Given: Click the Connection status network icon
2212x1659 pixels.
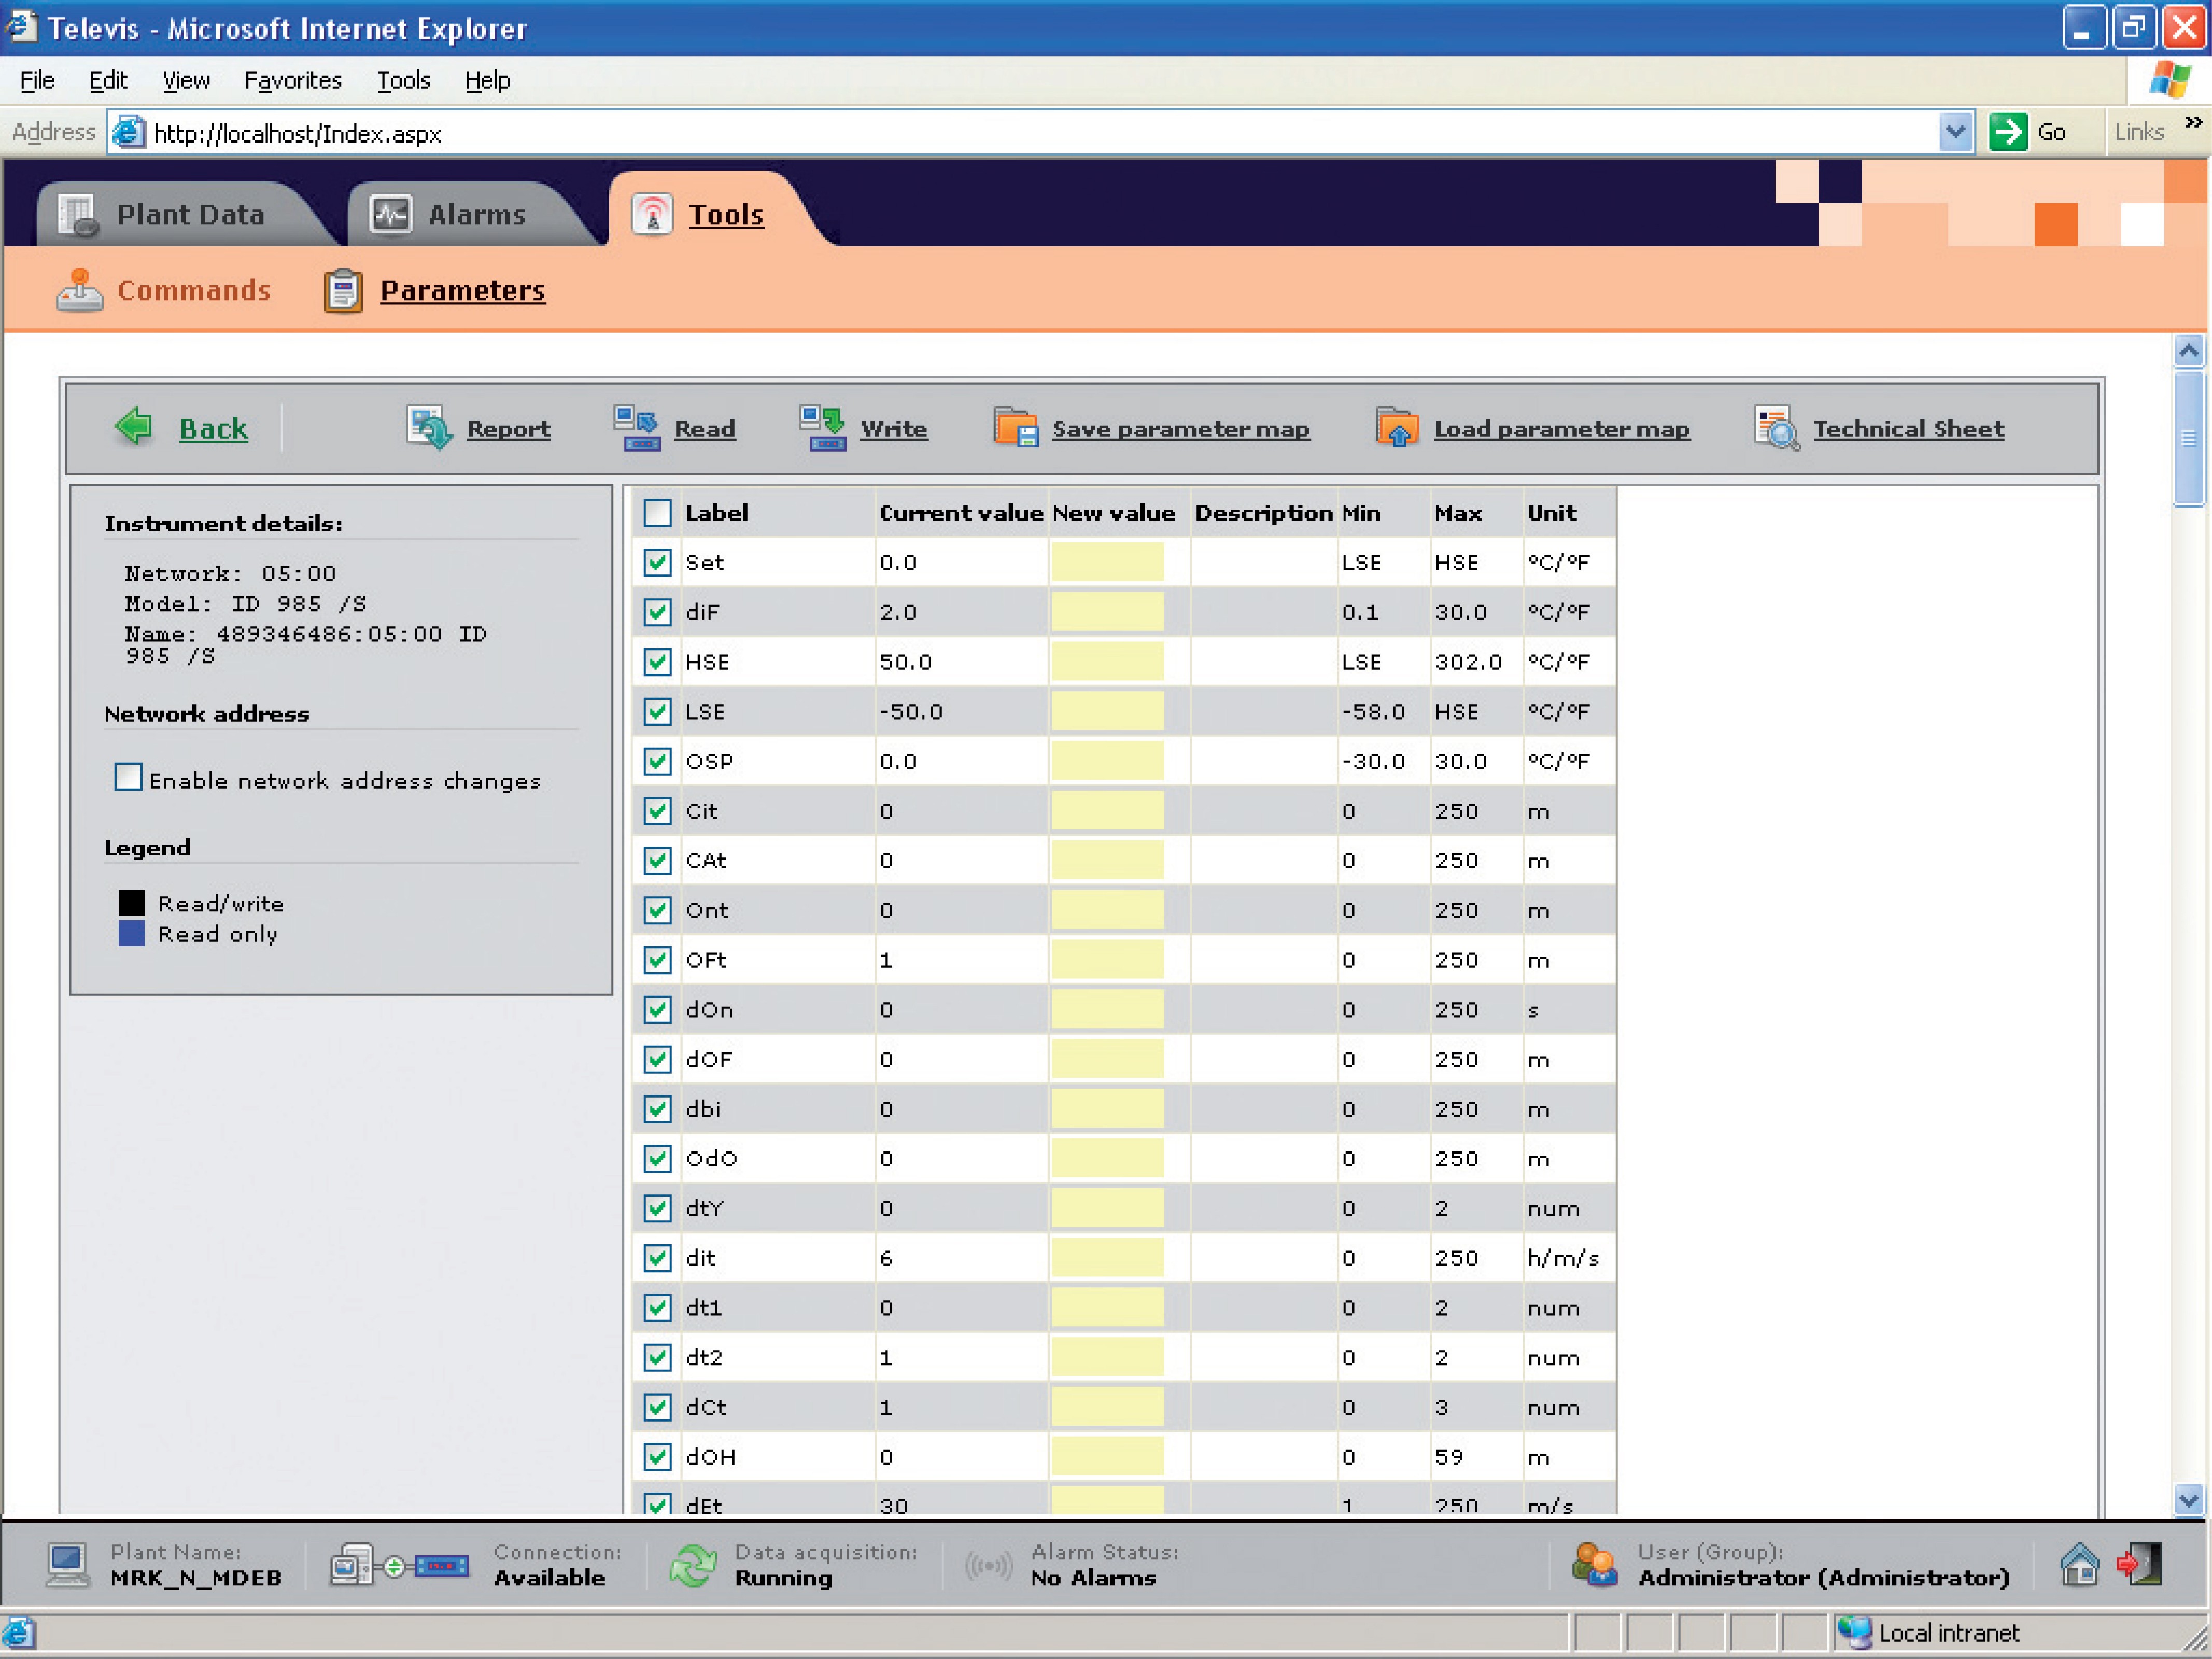Looking at the screenshot, I should pos(400,1566).
